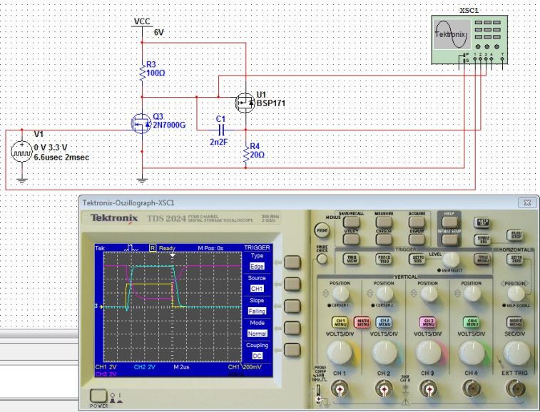This screenshot has width=540, height=412.
Task: Click the ground symbol under V1
Action: pyautogui.click(x=21, y=180)
